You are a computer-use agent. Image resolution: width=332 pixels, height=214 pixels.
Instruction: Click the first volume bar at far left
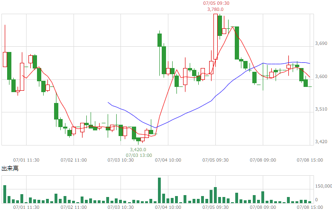click(5, 194)
